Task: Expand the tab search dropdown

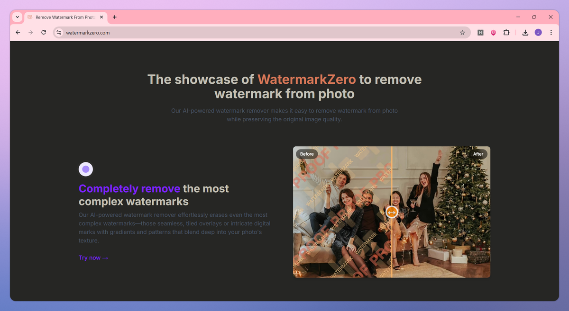Action: pyautogui.click(x=18, y=17)
